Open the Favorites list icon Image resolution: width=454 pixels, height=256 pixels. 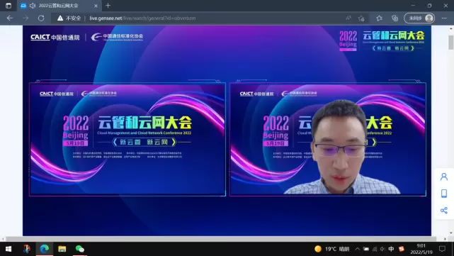[x=379, y=18]
